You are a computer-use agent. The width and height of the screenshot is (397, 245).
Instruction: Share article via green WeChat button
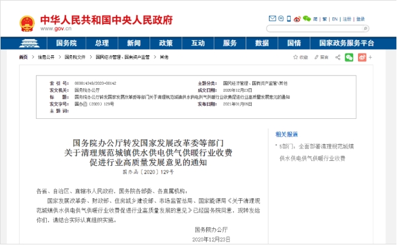(x=349, y=57)
